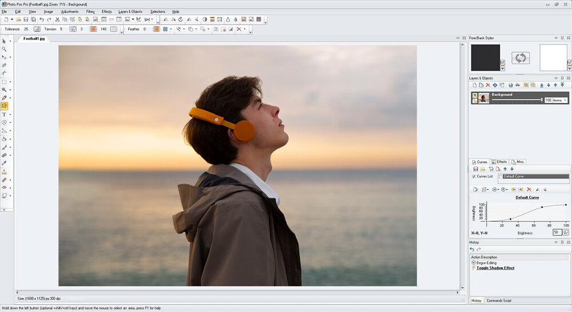Click the Undo arrow in toolbar
The height and width of the screenshot is (312, 572).
(41, 19)
